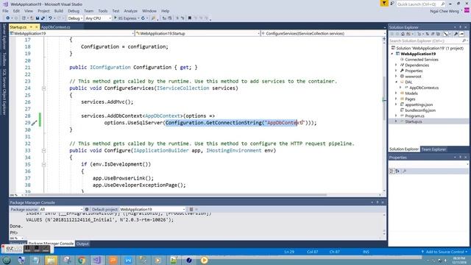
Task: Expand the Models folder in Solution Explorer
Action: (396, 93)
